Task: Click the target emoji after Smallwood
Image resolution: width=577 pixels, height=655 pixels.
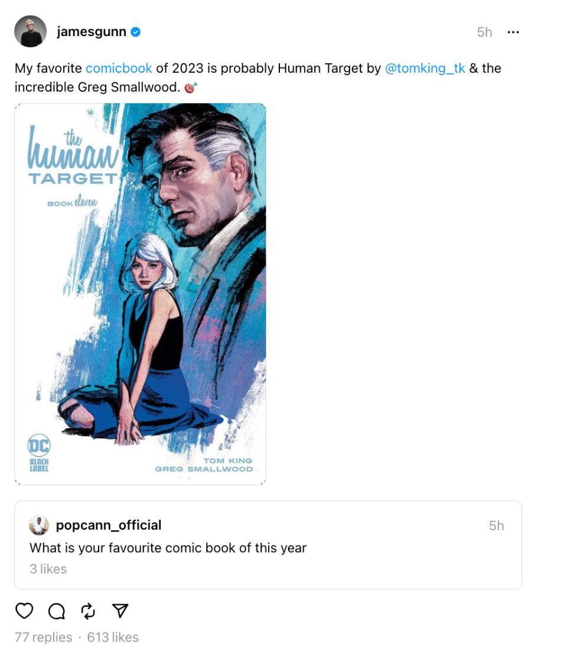Action: tap(191, 87)
